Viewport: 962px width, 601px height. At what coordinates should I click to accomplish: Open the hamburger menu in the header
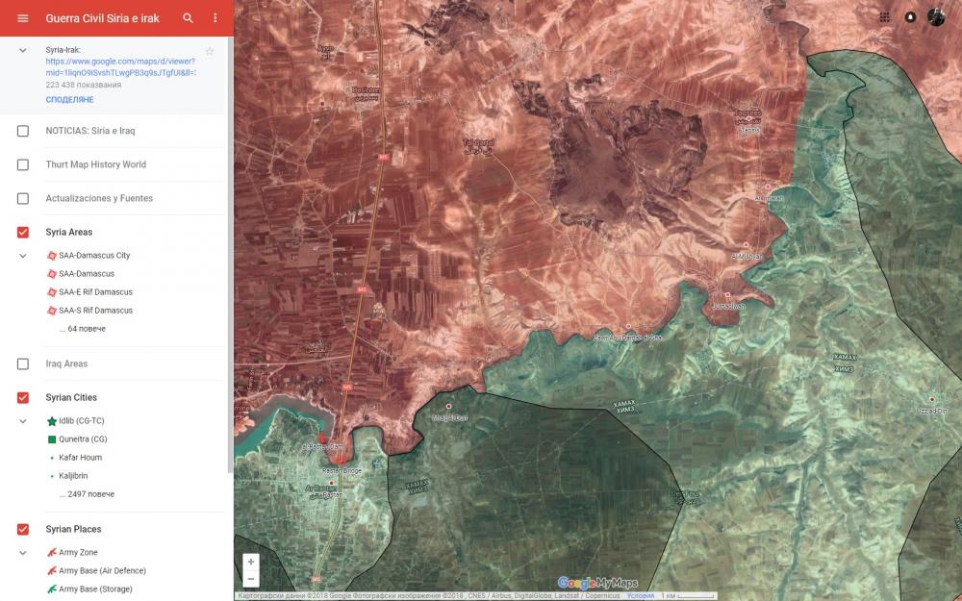click(x=23, y=18)
